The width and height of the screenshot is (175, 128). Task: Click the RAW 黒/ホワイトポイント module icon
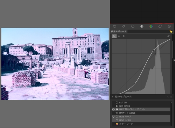click(x=117, y=109)
